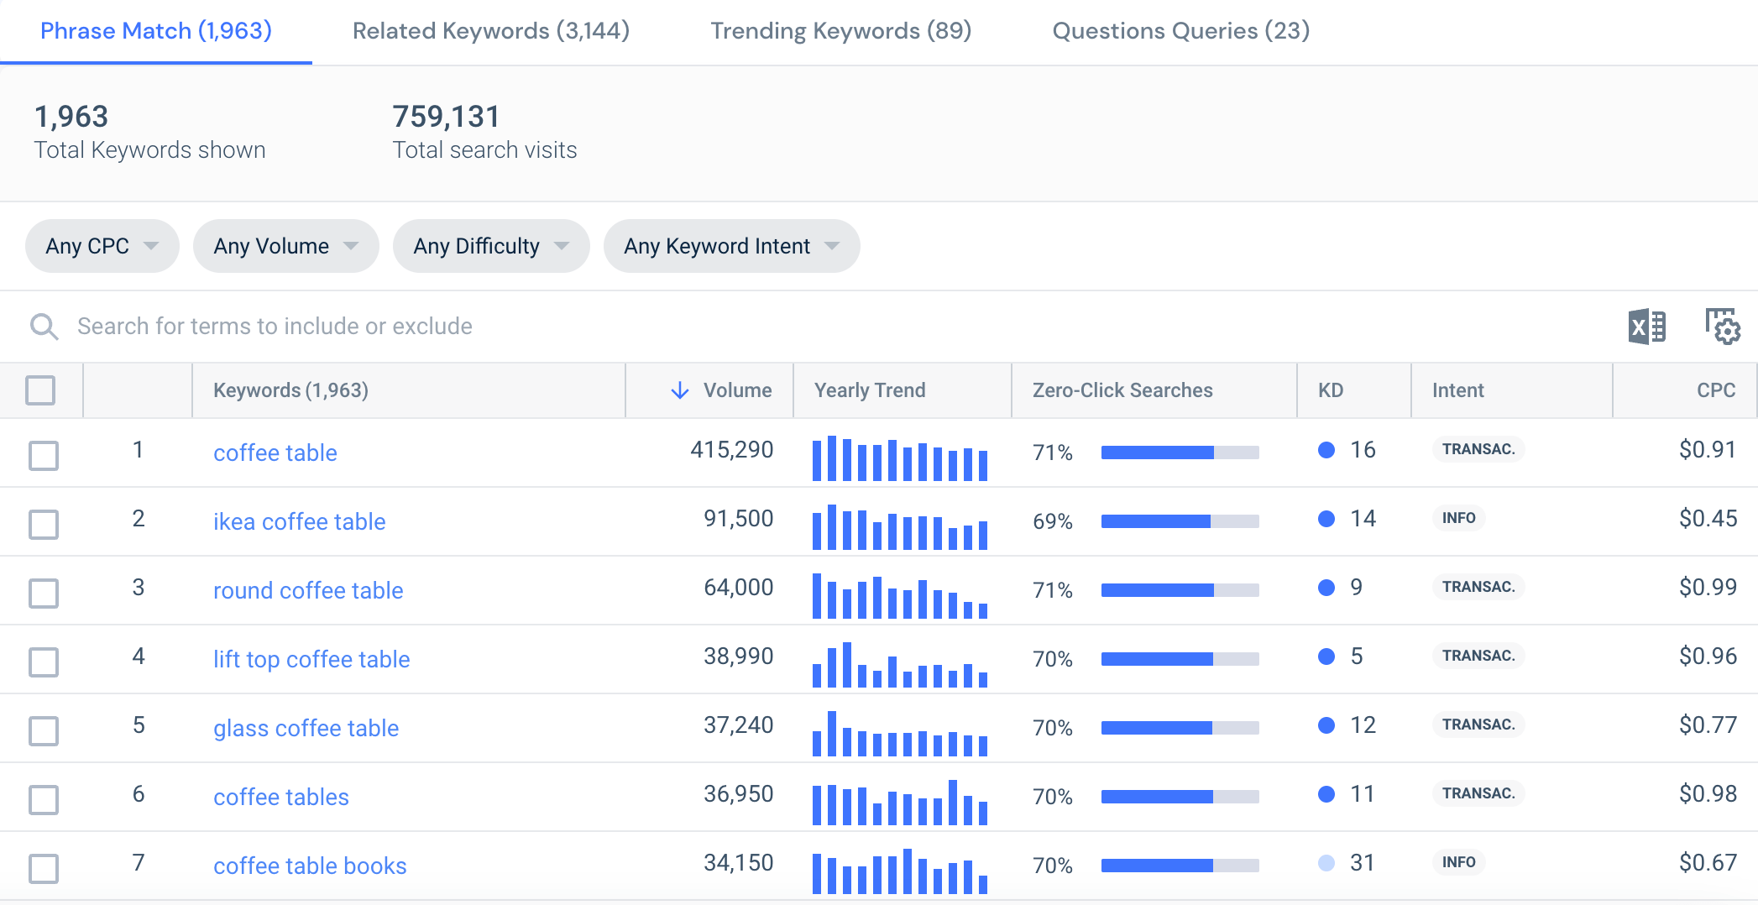The width and height of the screenshot is (1758, 905).
Task: Click the Volume sort arrow
Action: [x=678, y=390]
